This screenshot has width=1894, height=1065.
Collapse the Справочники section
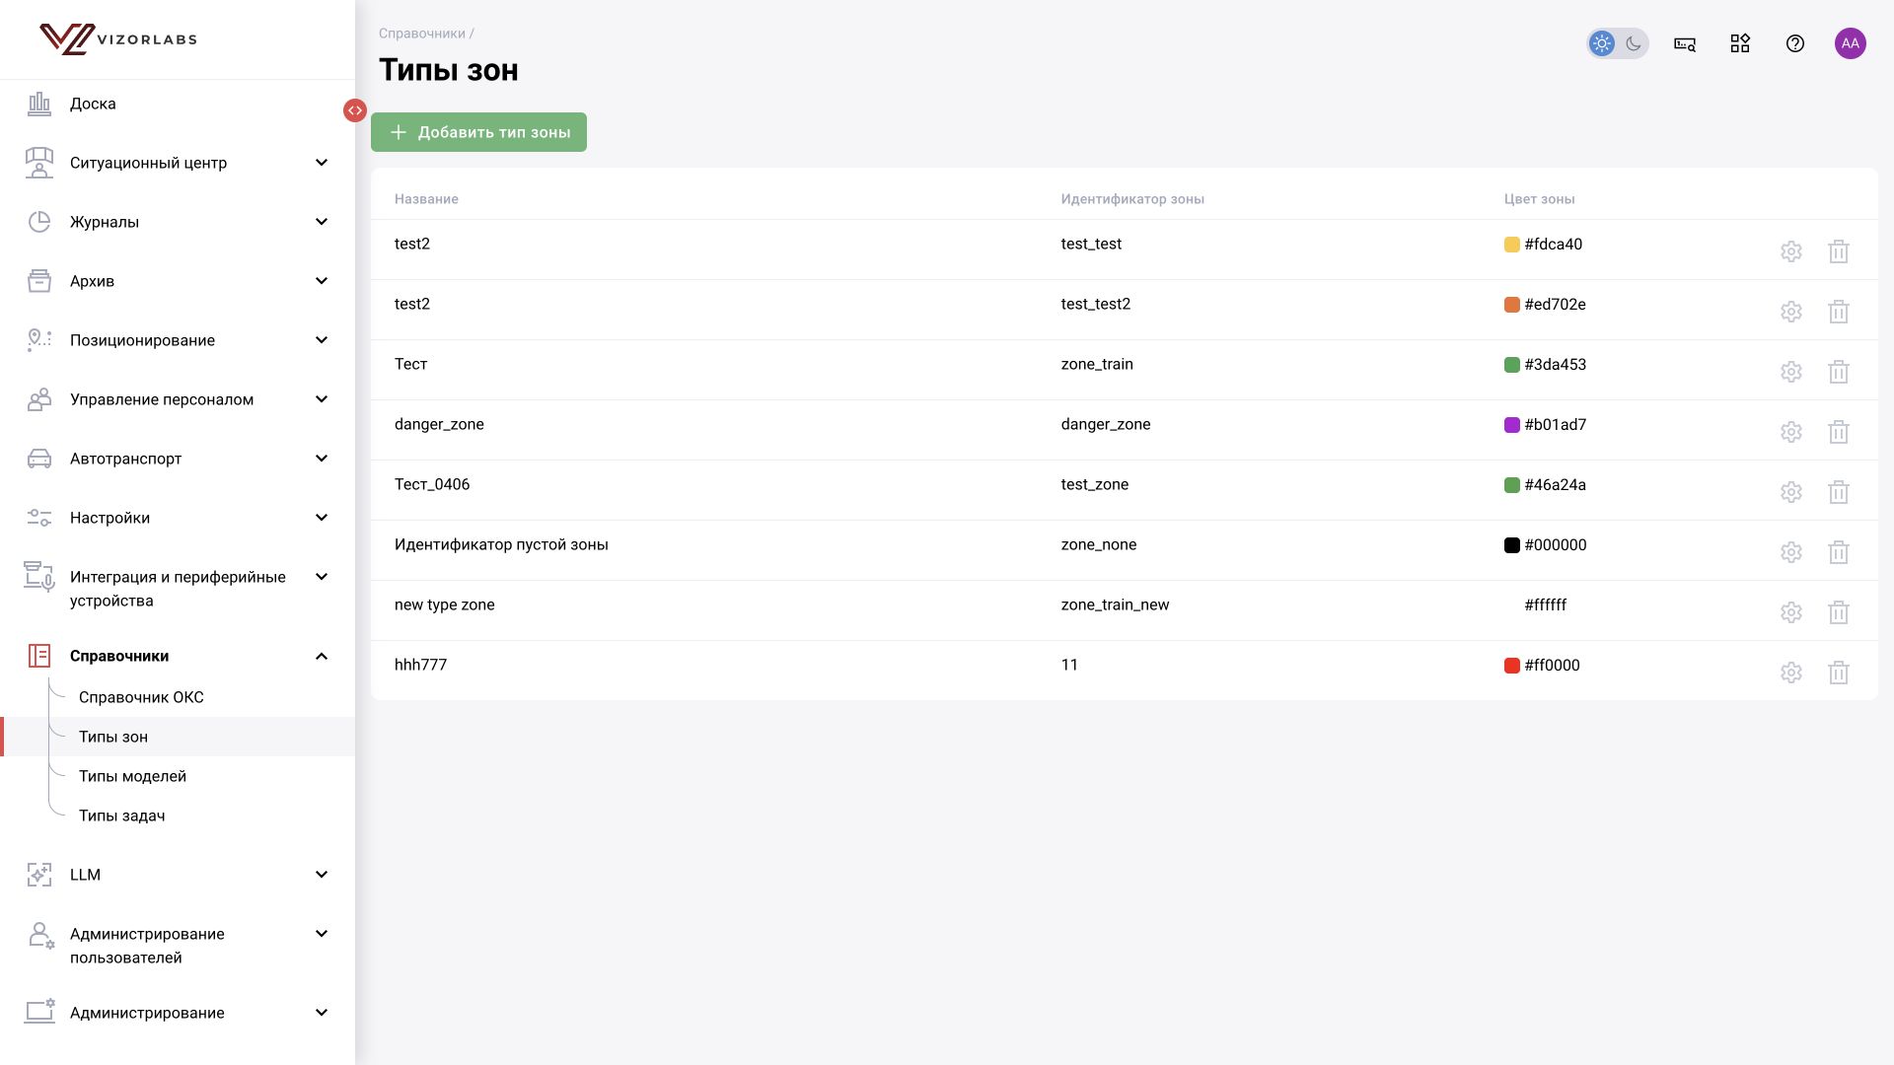178,656
